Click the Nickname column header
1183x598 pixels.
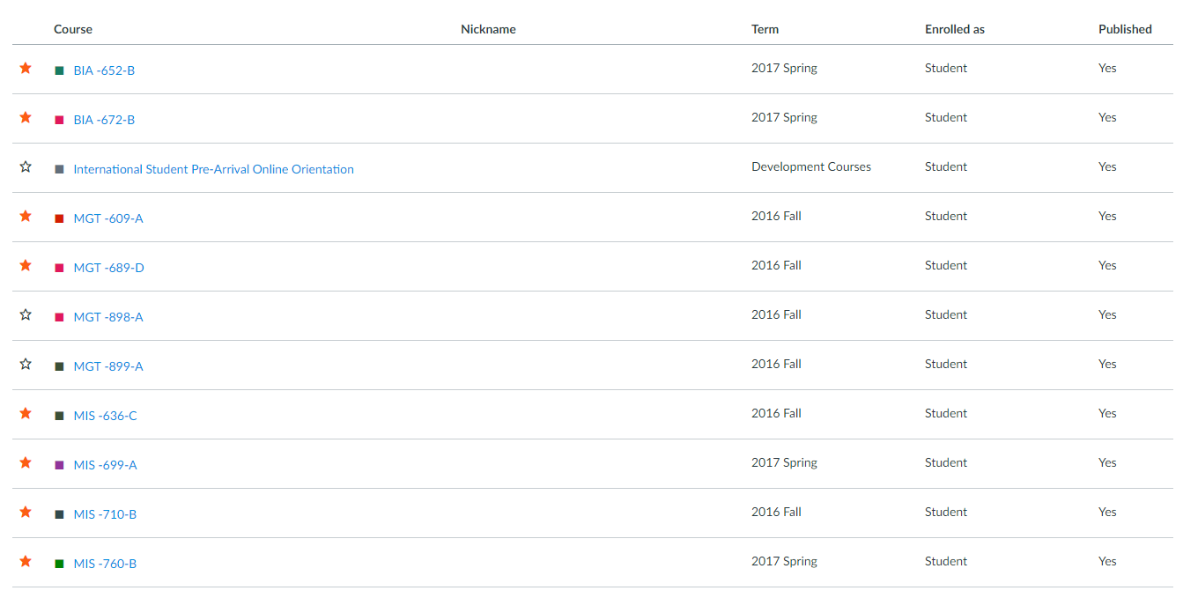click(488, 29)
